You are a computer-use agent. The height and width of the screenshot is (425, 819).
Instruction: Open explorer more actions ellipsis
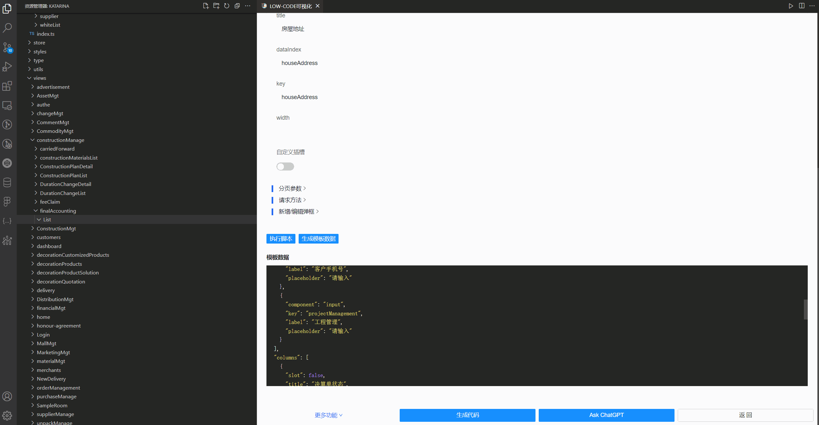tap(247, 6)
